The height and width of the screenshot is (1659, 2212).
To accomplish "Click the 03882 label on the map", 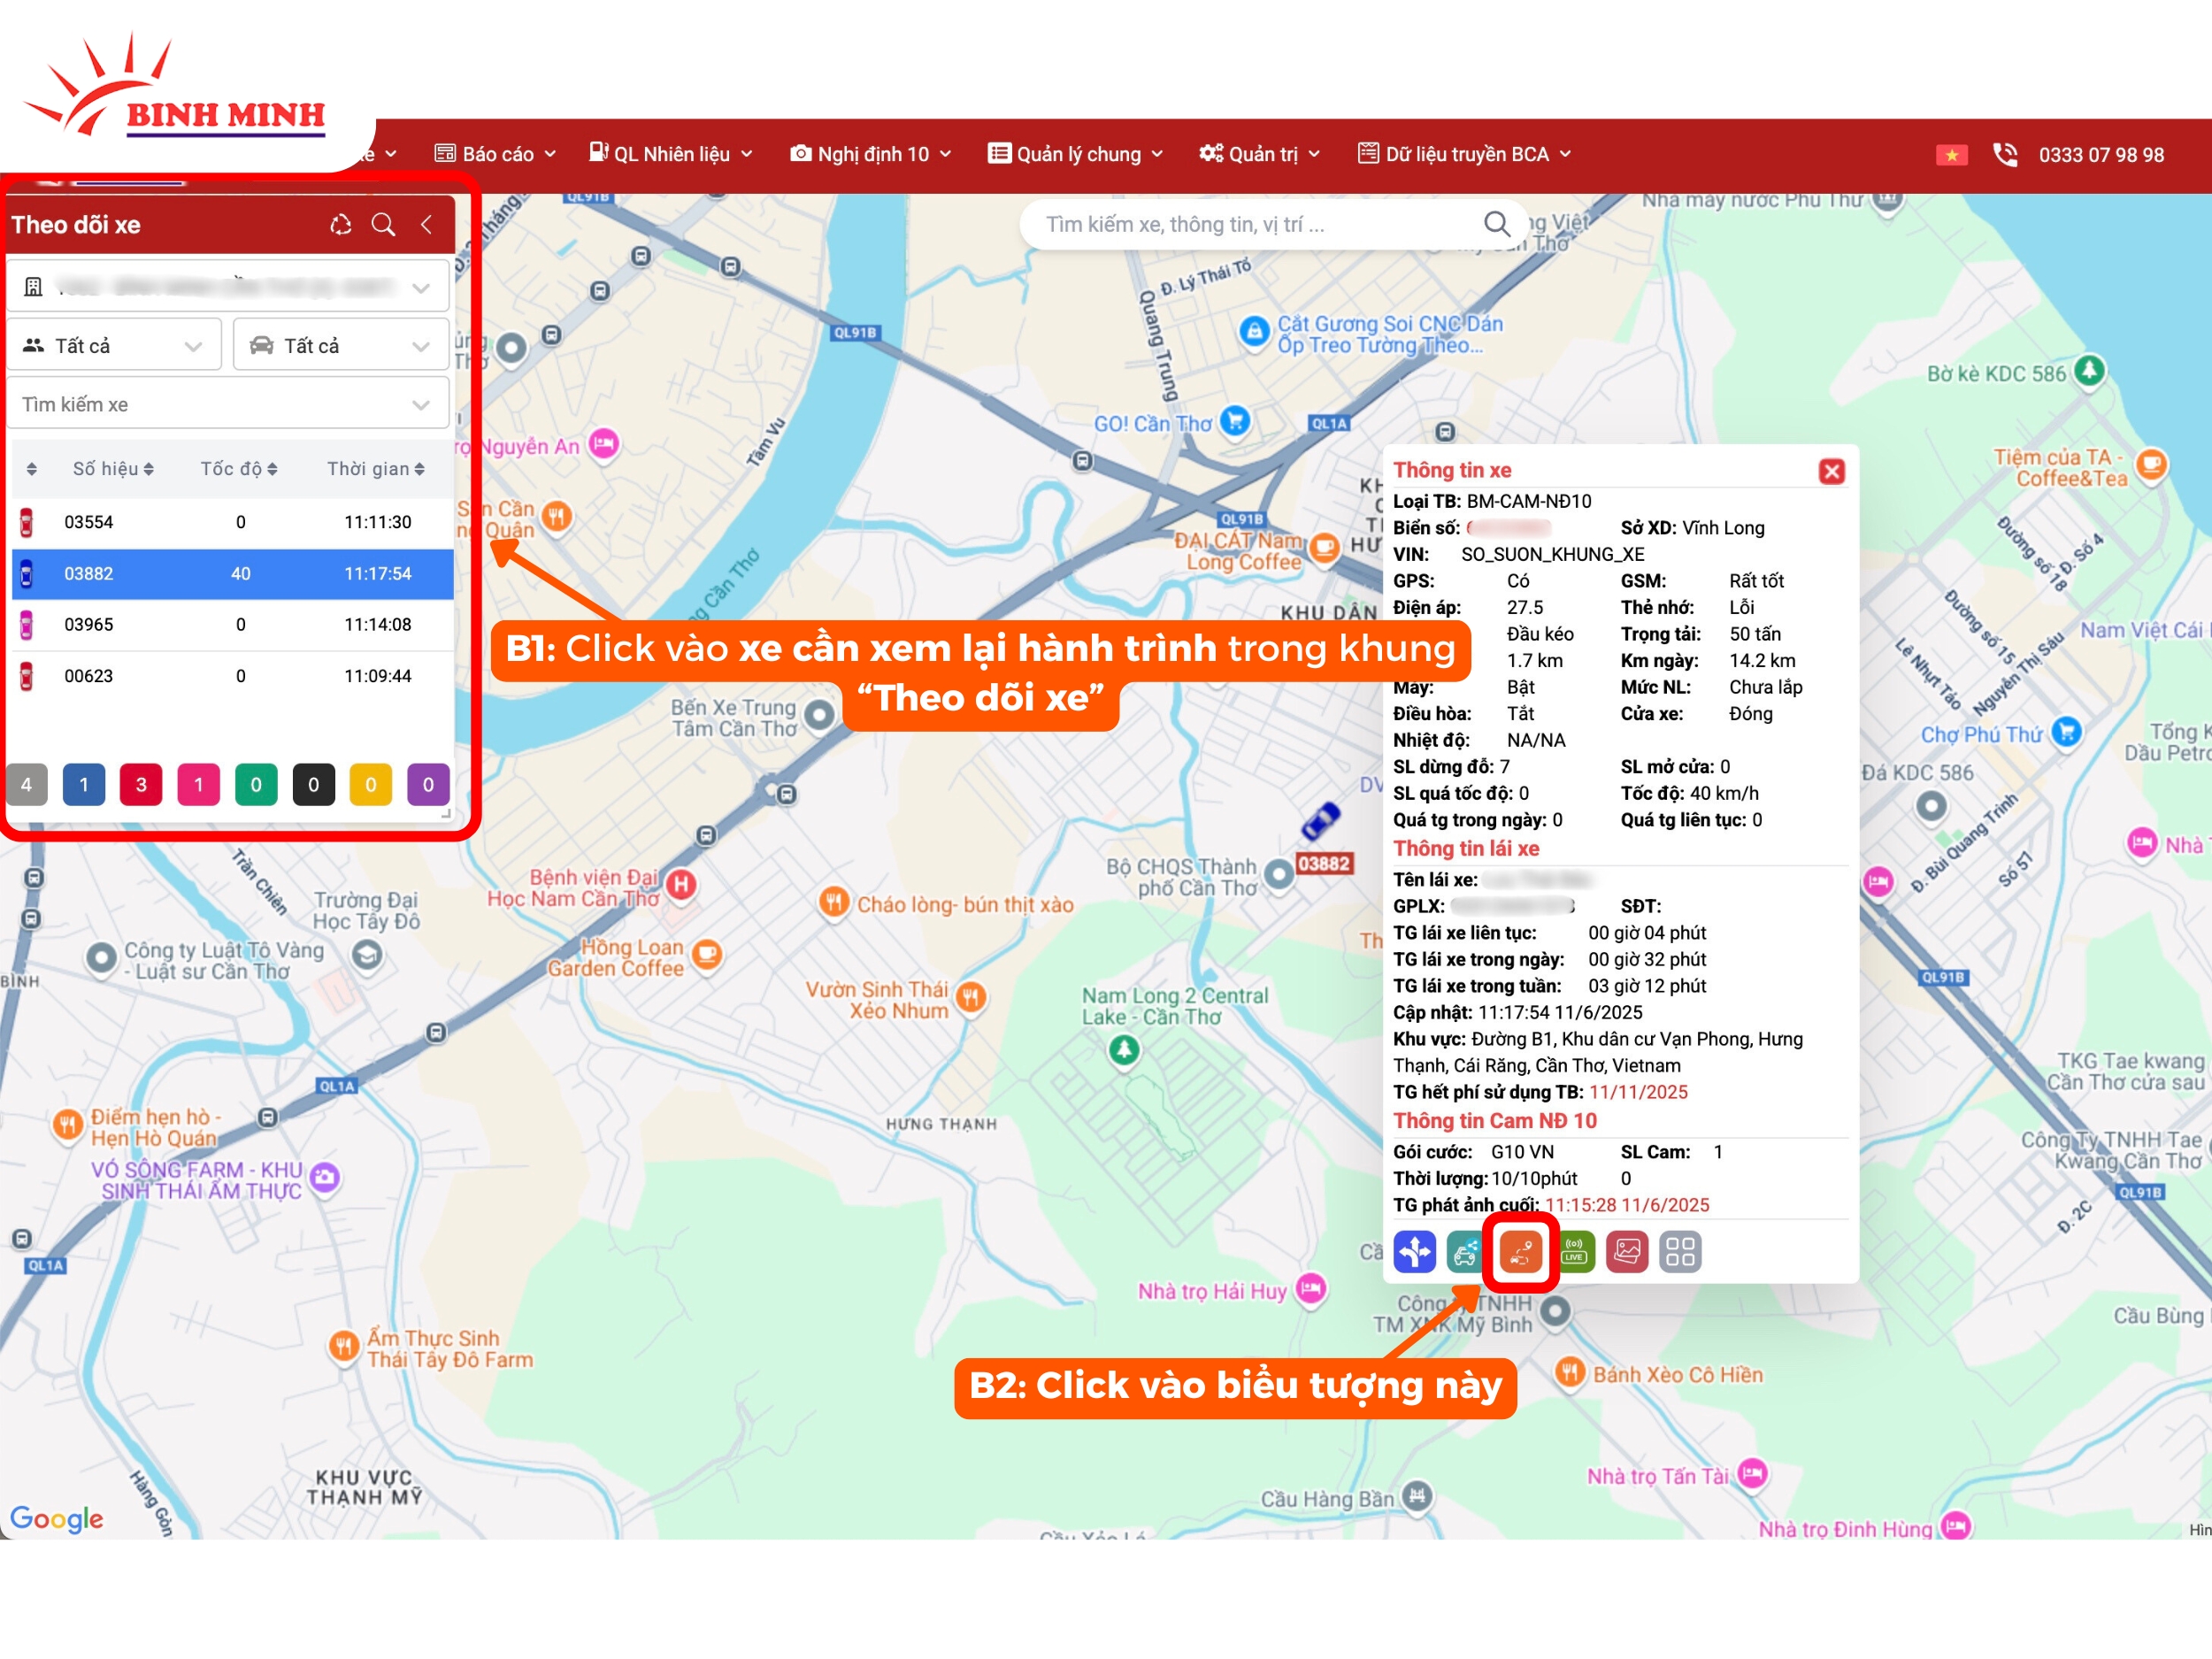I will pyautogui.click(x=1324, y=863).
